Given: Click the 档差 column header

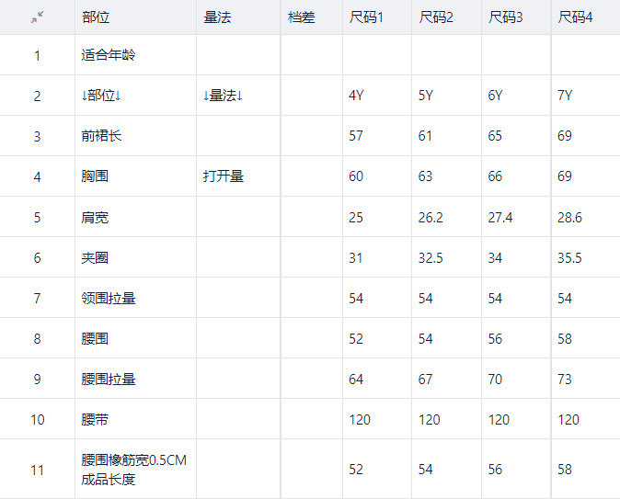Looking at the screenshot, I should (x=301, y=17).
